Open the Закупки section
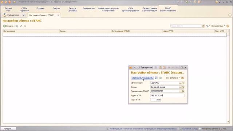Viewport: 233px width, 131px height. click(x=56, y=8)
